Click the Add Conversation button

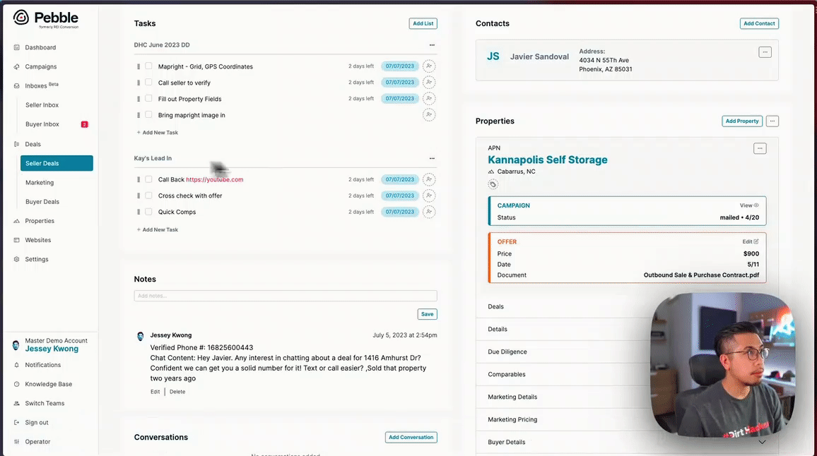(411, 437)
